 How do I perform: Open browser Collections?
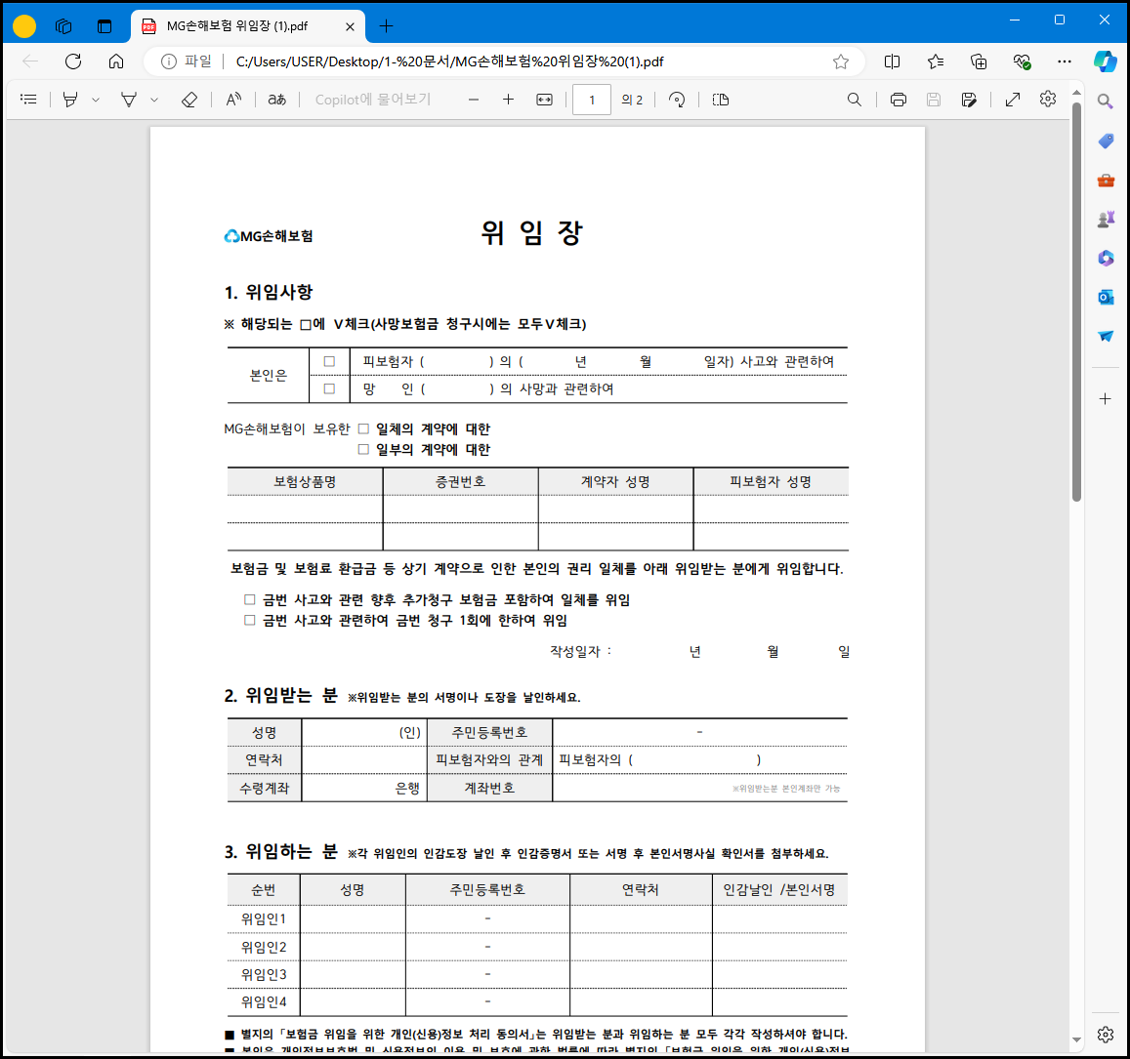click(979, 61)
